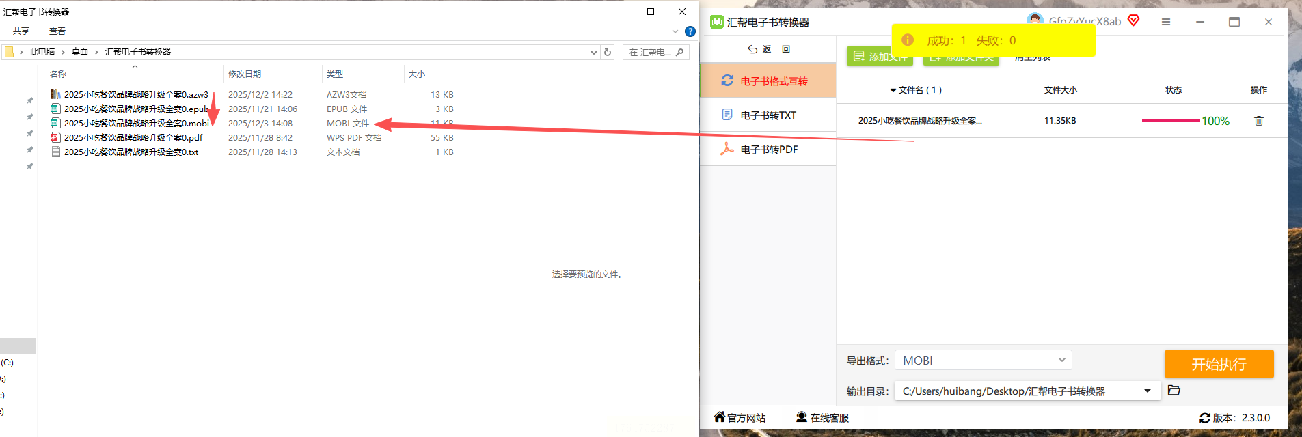Click the 2025/11/21 14:06 date cell
Screen dimensions: 1302x437
tap(262, 109)
